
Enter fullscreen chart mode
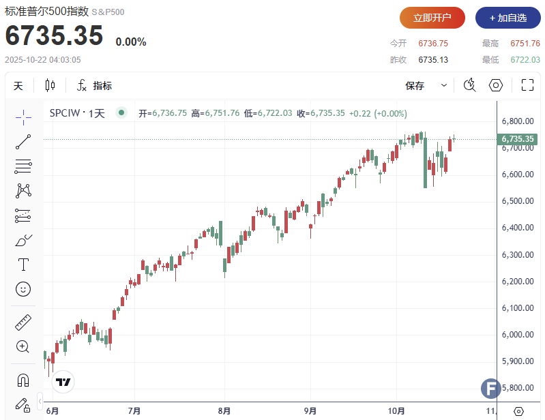click(x=527, y=85)
